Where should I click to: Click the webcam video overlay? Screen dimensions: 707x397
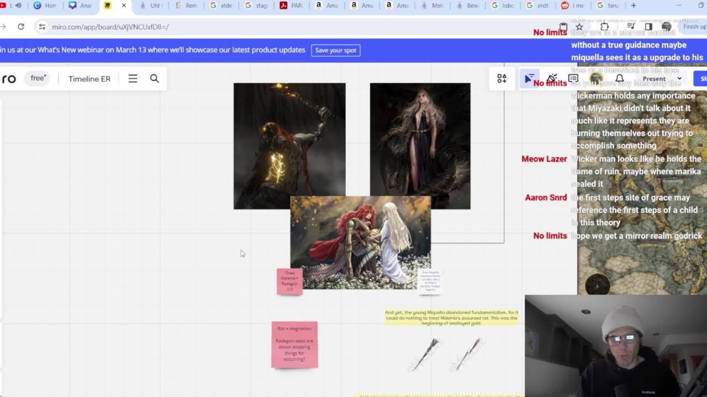coord(616,346)
